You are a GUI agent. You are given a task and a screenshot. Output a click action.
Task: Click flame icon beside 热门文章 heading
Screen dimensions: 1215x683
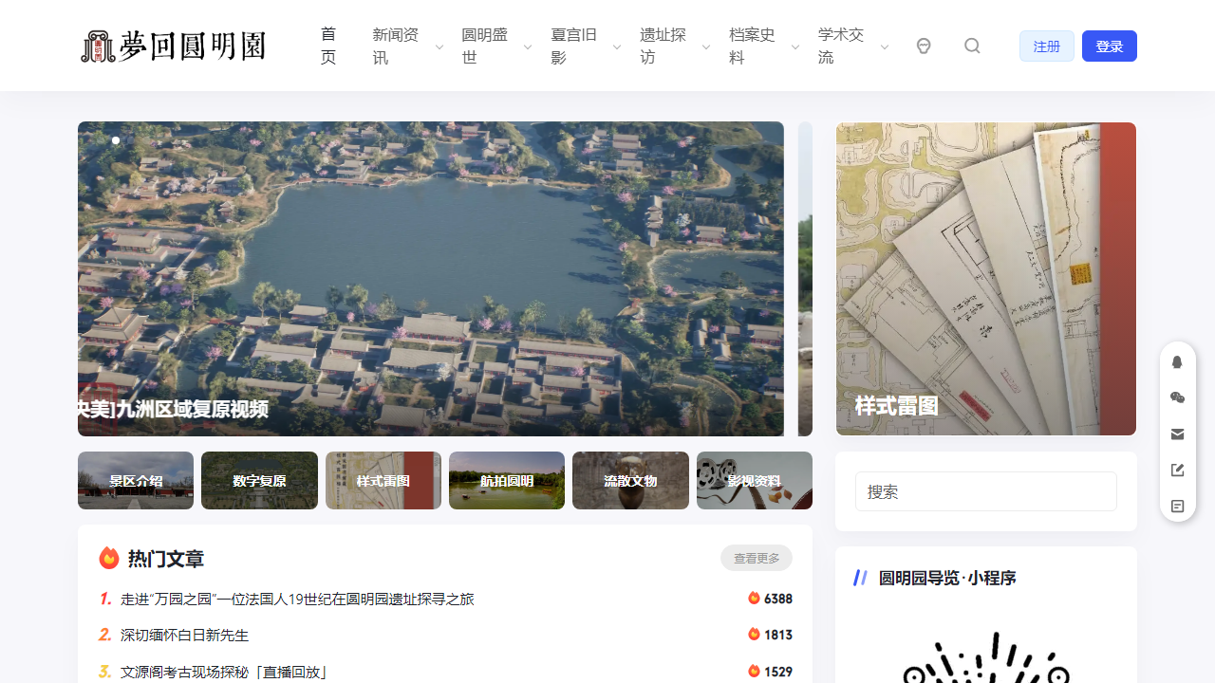click(109, 558)
